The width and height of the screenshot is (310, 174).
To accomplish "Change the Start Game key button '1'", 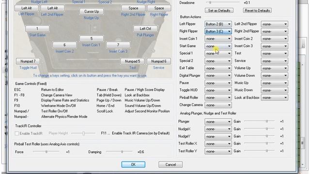I will (x=37, y=29).
